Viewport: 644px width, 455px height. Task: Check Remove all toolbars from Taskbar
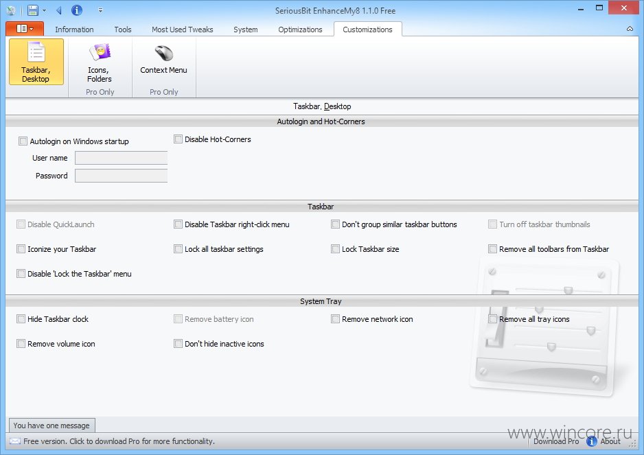click(x=492, y=249)
